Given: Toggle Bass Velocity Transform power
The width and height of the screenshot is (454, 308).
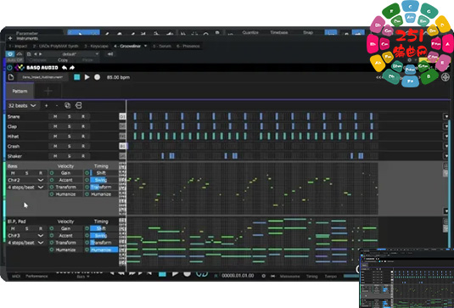Looking at the screenshot, I should (x=52, y=187).
